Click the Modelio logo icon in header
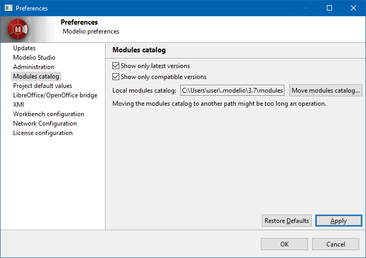366x258 pixels. 18,29
